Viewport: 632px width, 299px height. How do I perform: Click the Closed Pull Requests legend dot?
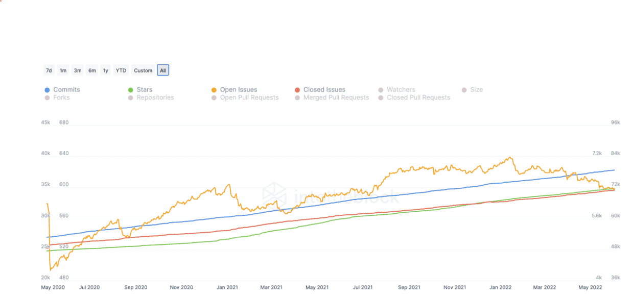[x=381, y=97]
